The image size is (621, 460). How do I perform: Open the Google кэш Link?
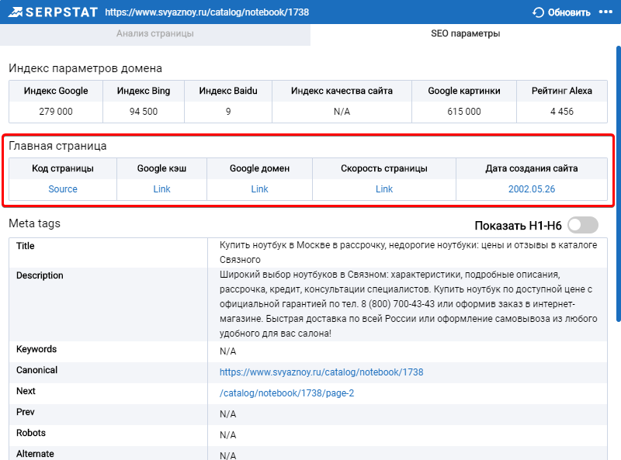click(x=161, y=189)
